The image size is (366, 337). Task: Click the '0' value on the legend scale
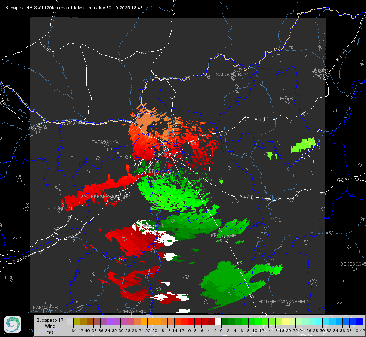(221, 331)
